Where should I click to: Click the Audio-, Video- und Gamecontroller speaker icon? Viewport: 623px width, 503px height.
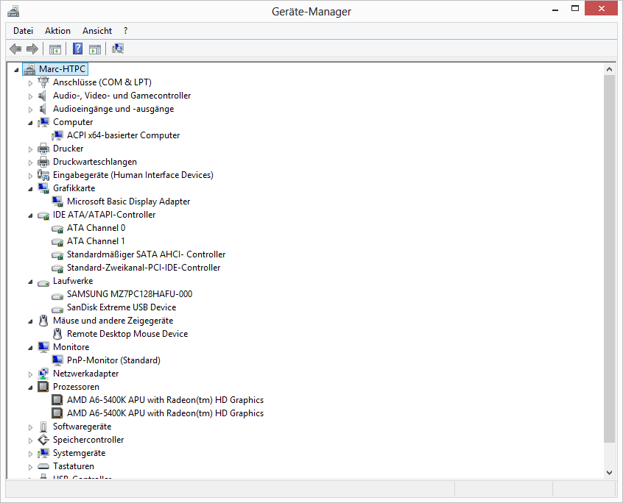coord(43,96)
